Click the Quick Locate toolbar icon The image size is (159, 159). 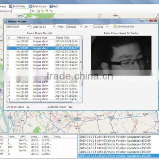coord(30,6)
